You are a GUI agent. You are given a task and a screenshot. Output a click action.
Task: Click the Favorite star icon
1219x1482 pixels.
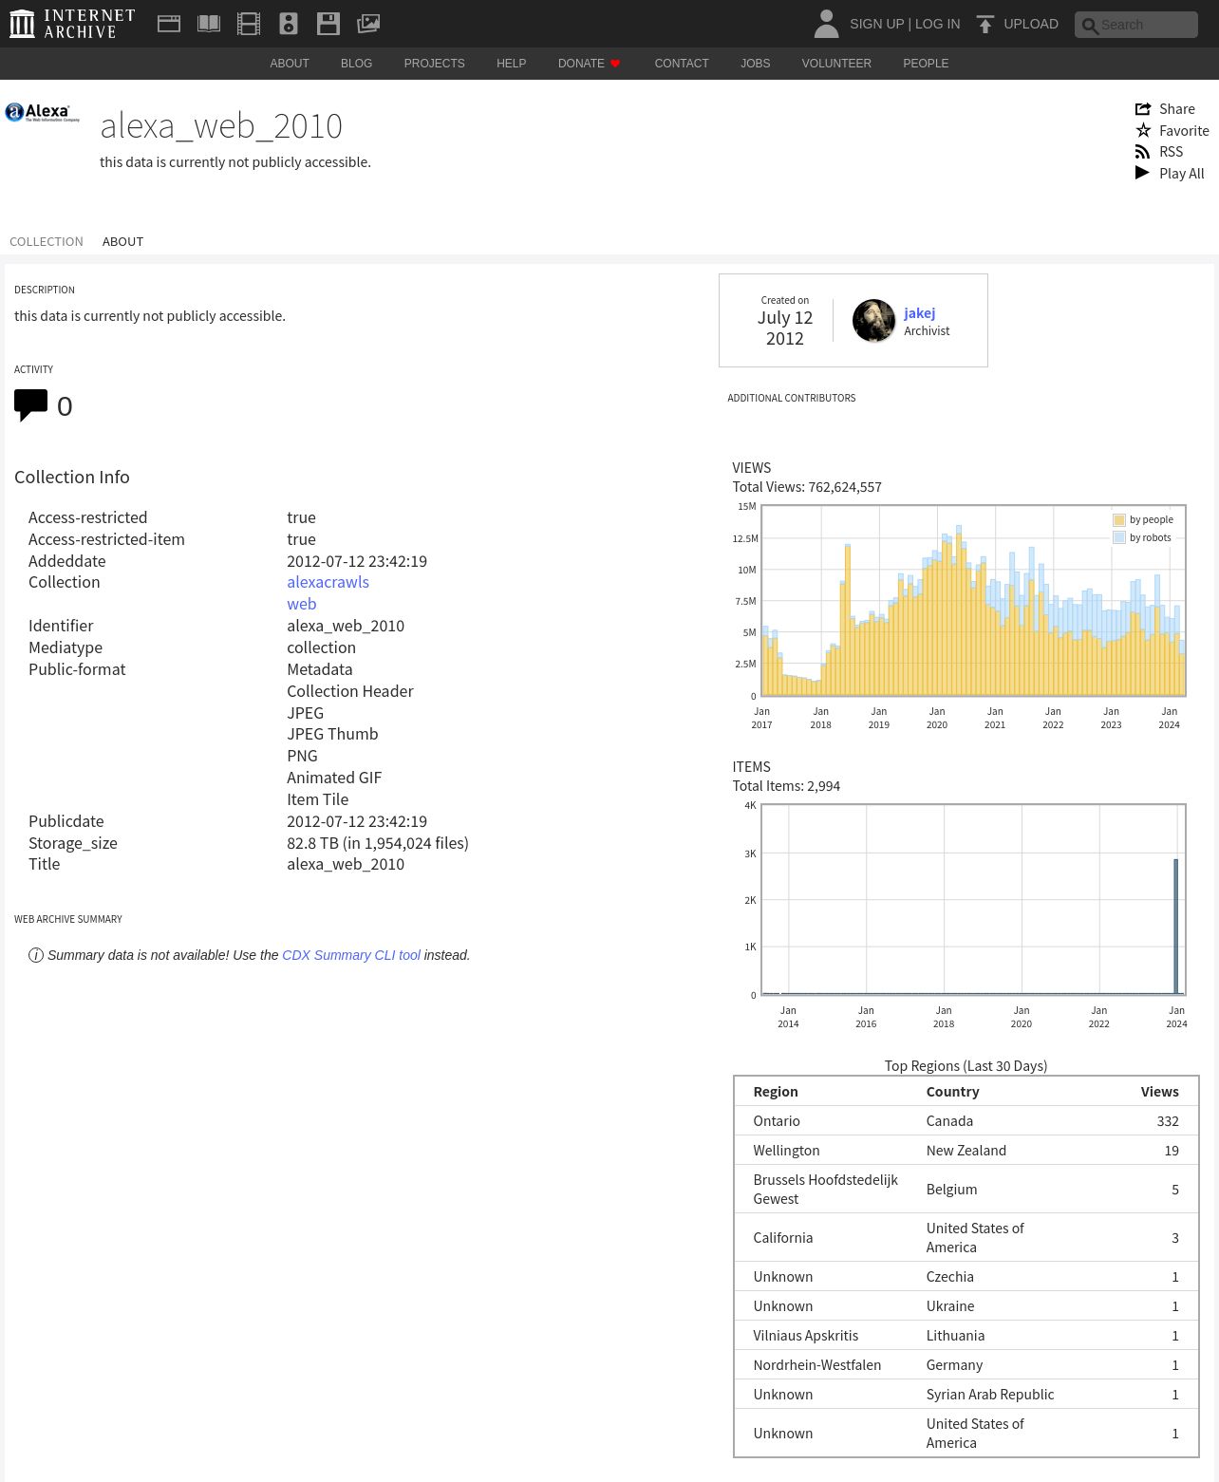click(1143, 130)
